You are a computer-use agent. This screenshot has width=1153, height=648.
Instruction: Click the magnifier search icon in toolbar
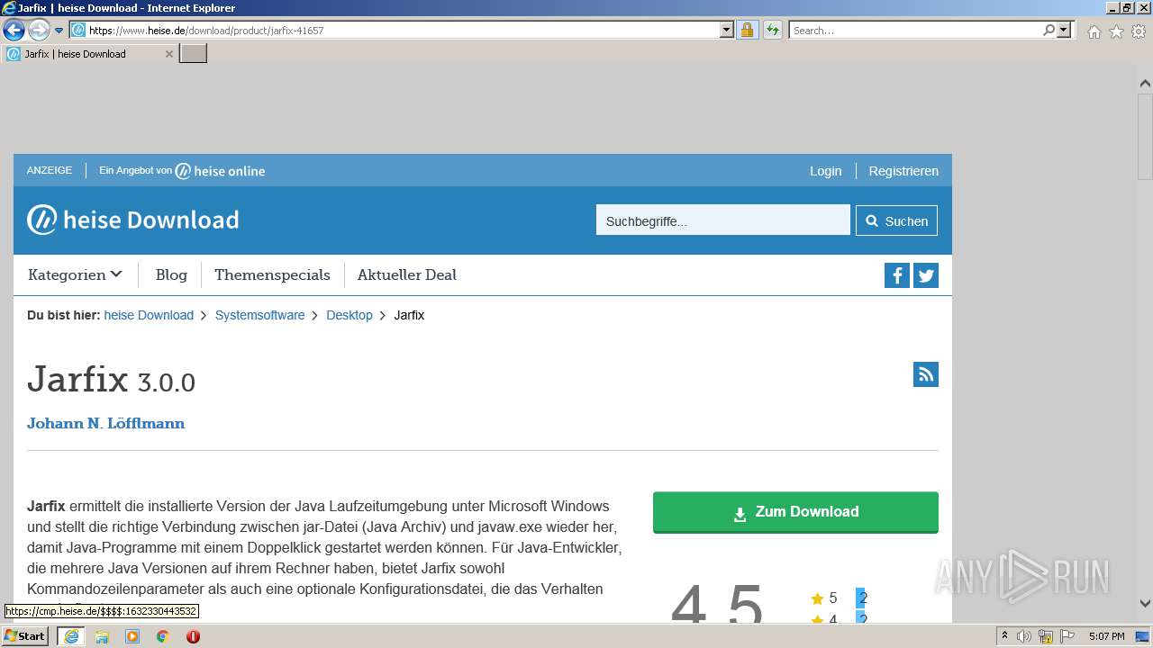(x=1049, y=30)
